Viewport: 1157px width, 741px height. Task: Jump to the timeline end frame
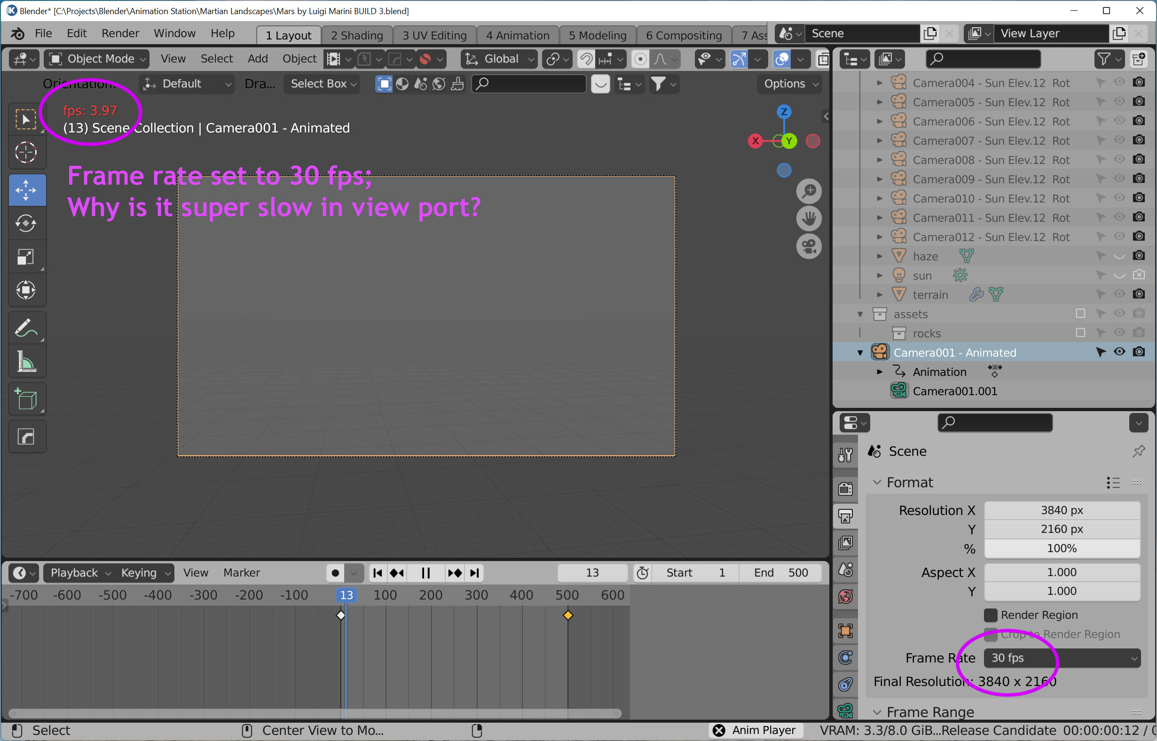point(474,573)
